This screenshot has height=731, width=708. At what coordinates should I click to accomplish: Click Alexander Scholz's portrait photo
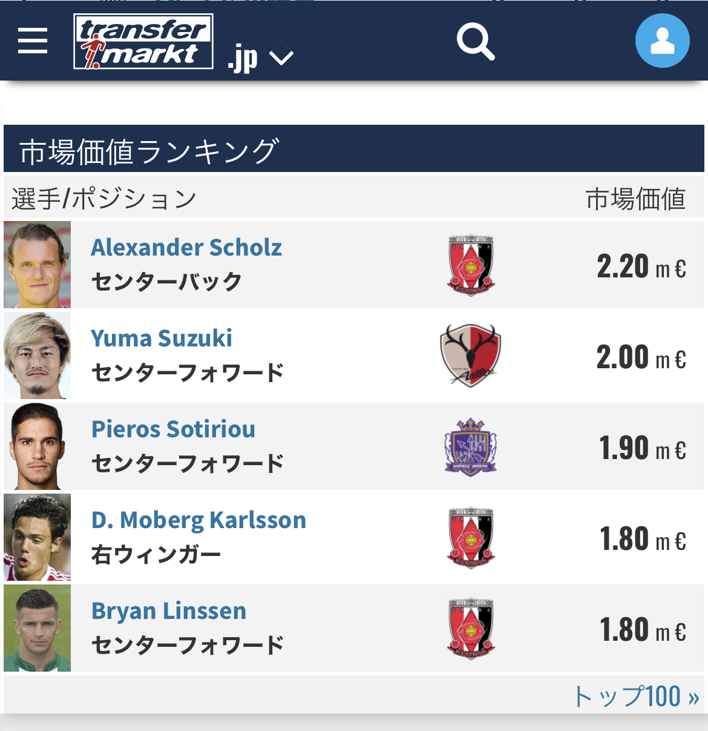[38, 265]
